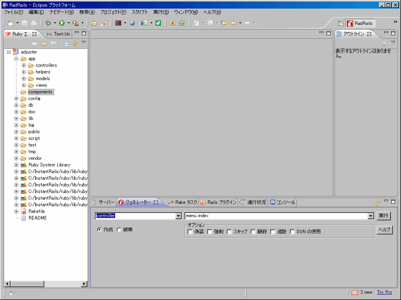The height and width of the screenshot is (300, 401).
Task: Collapse all nodes in the Ruby explorer
Action: tap(66, 44)
